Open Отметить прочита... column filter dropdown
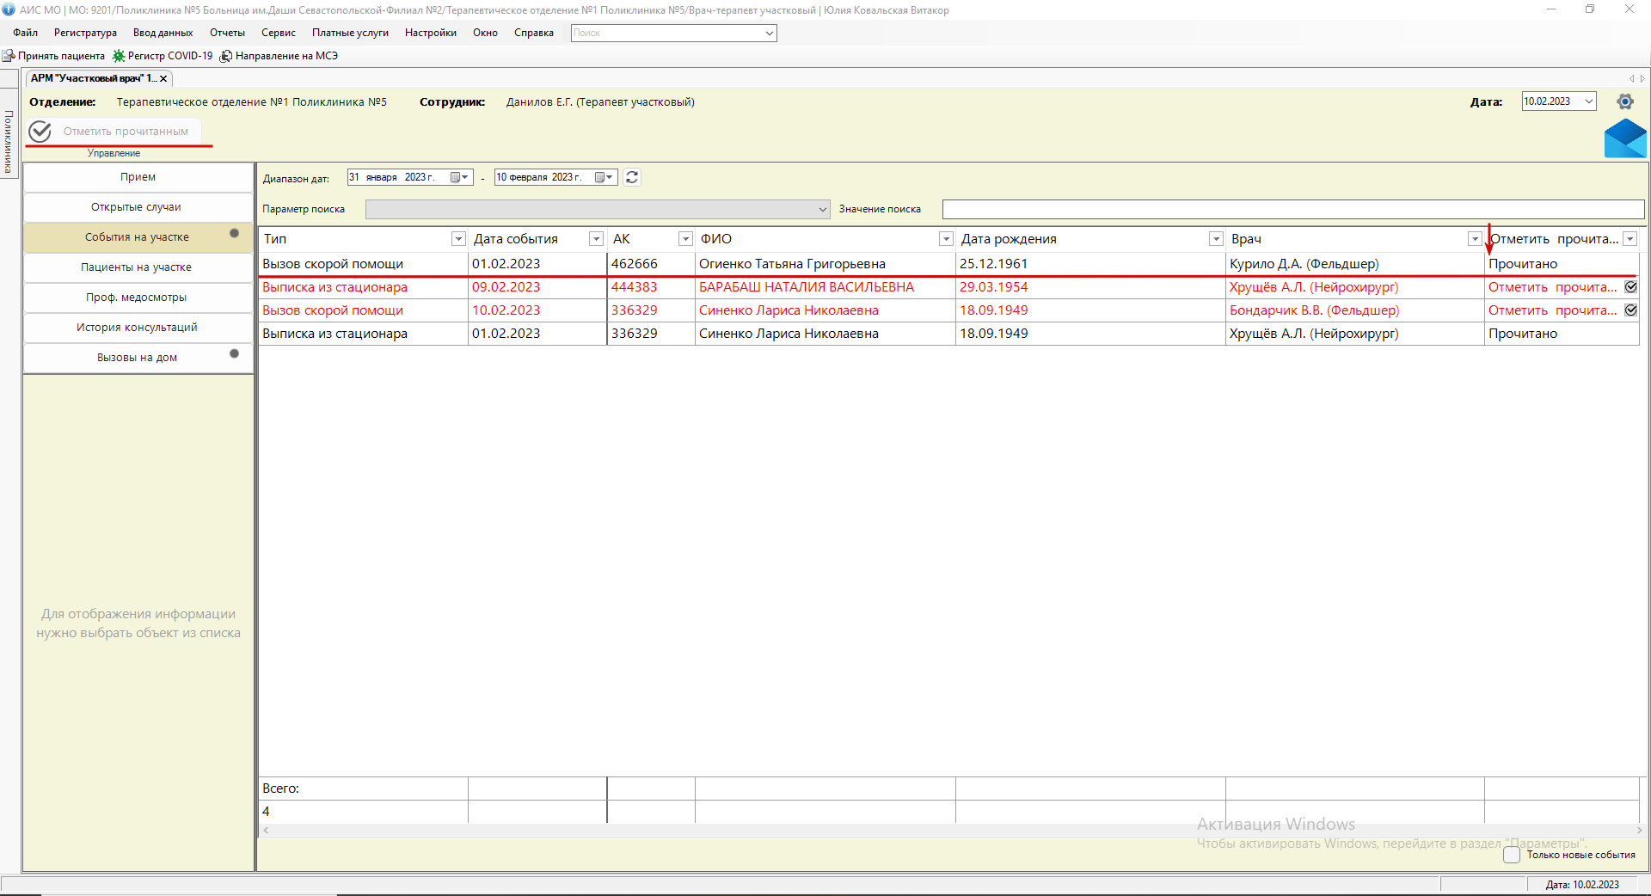The height and width of the screenshot is (896, 1651). (x=1630, y=239)
